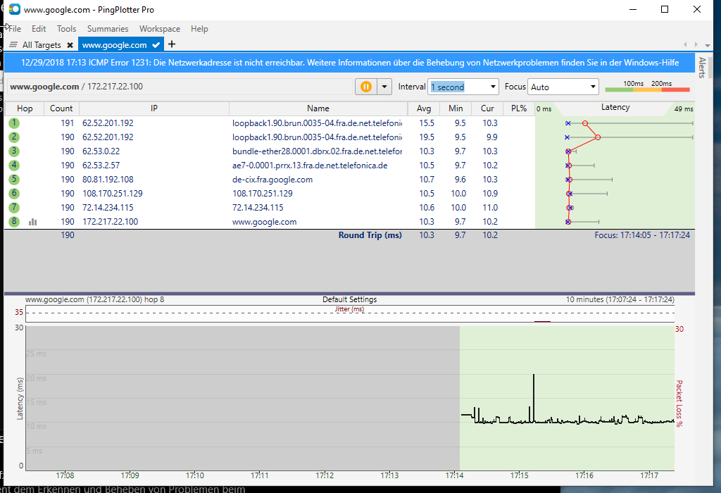Click the Latency graph column header
The image size is (721, 493).
click(615, 107)
